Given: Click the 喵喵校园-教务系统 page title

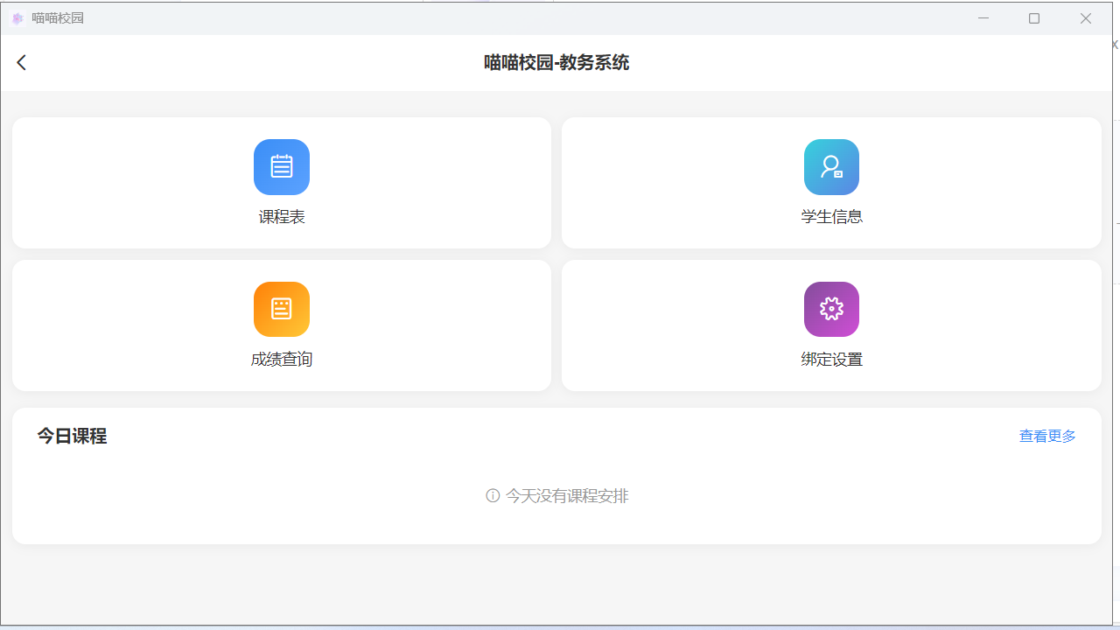Looking at the screenshot, I should [556, 63].
